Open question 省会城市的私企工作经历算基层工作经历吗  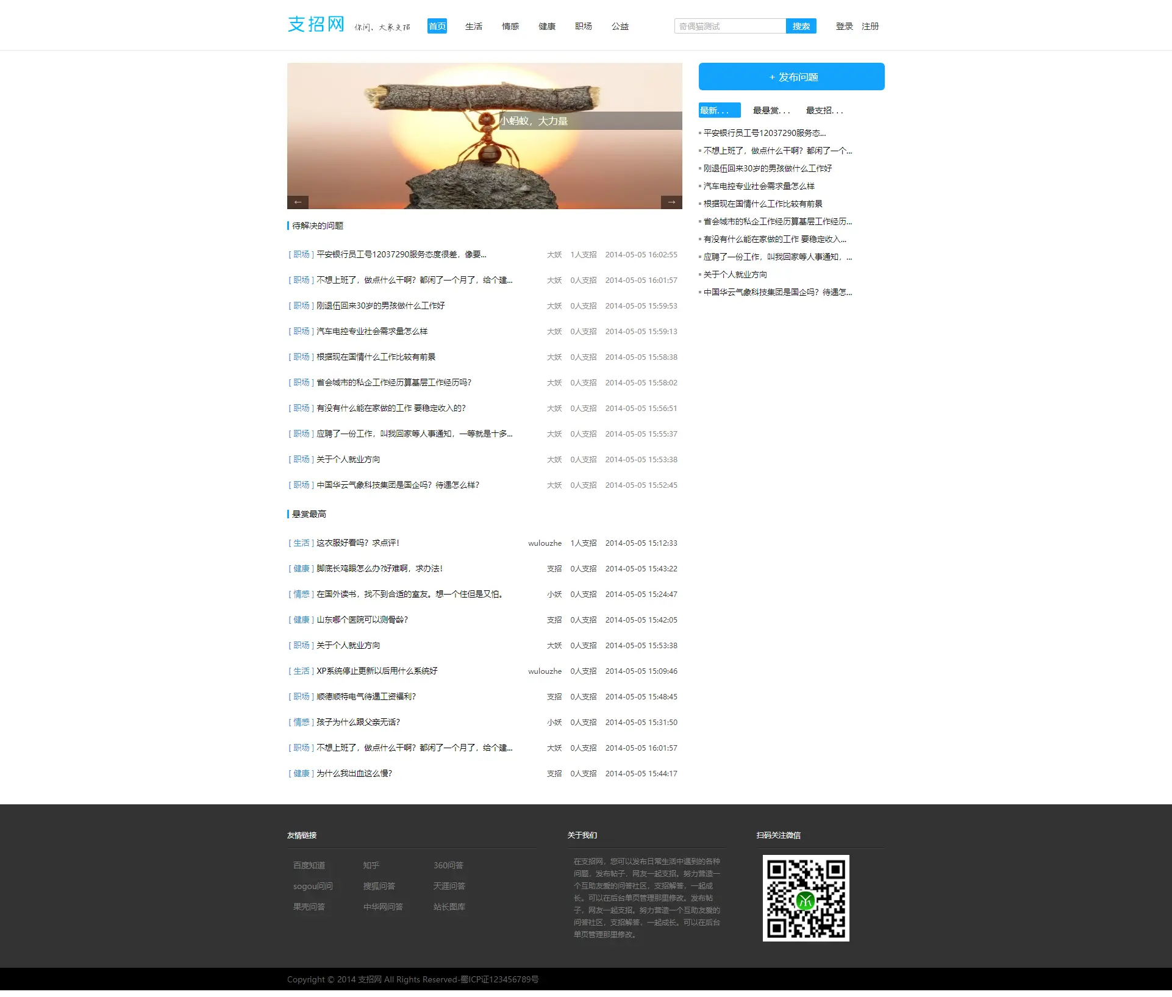(394, 382)
